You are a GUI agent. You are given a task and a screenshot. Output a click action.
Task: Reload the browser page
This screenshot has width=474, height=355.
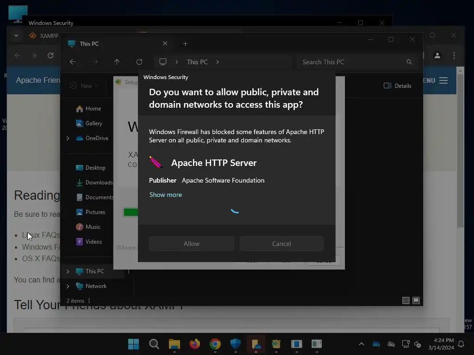(50, 55)
